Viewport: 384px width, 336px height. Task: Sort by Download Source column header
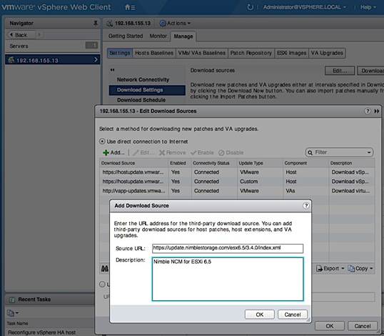pos(134,163)
